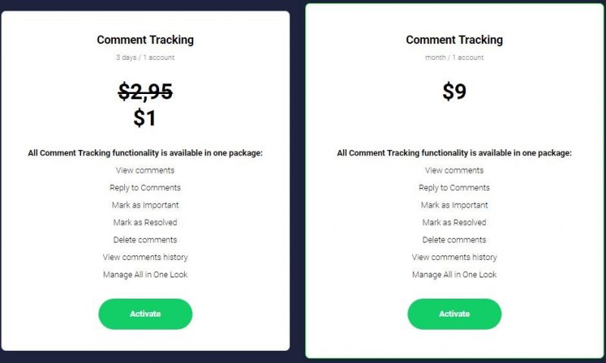Click the package functionality heading in monthly card
606x363 pixels.
pyautogui.click(x=454, y=153)
